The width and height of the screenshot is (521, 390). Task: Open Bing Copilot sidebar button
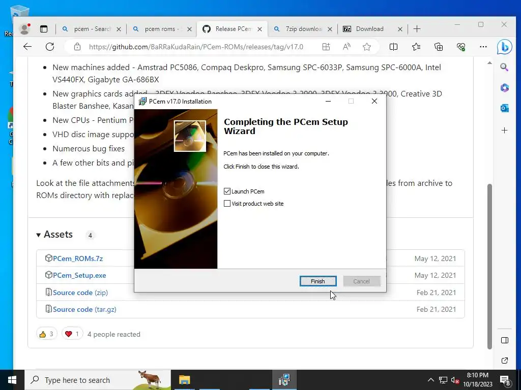pyautogui.click(x=504, y=47)
